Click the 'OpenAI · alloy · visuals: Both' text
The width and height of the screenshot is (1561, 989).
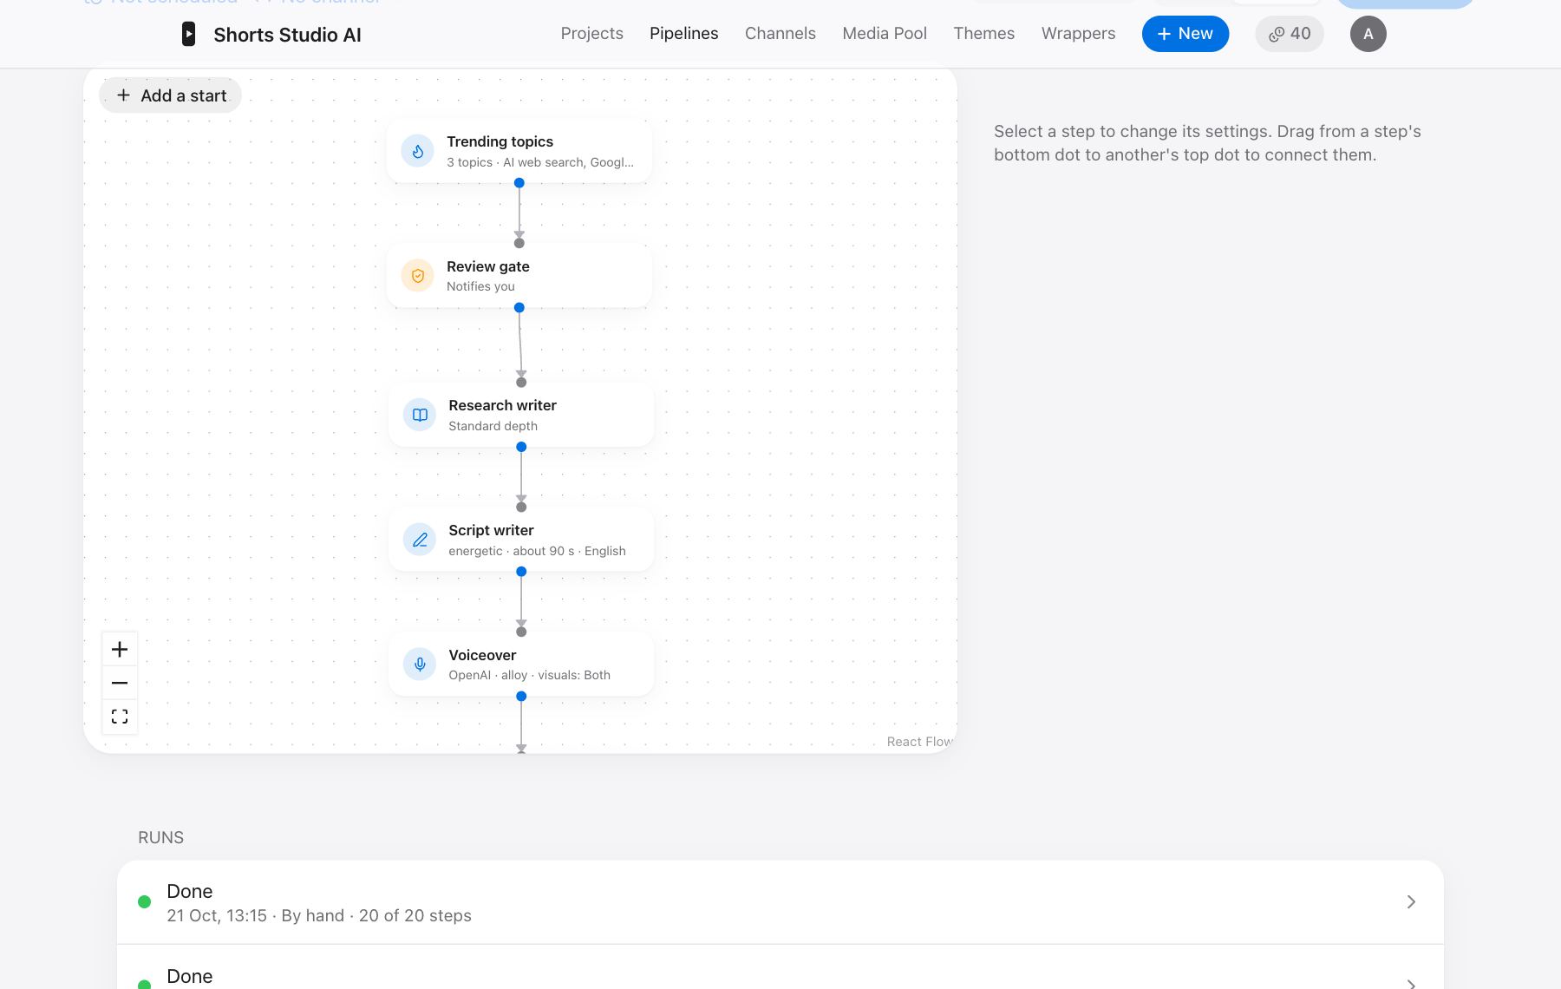pyautogui.click(x=529, y=675)
